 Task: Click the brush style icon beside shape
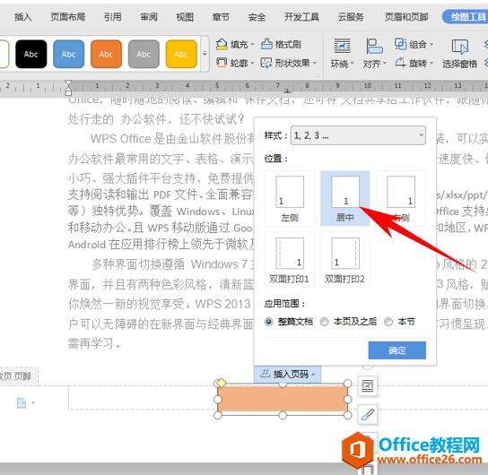click(x=368, y=414)
